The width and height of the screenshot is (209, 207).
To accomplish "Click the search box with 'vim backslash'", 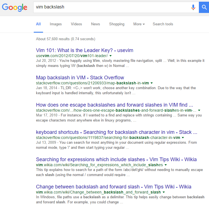I will (116, 7).
